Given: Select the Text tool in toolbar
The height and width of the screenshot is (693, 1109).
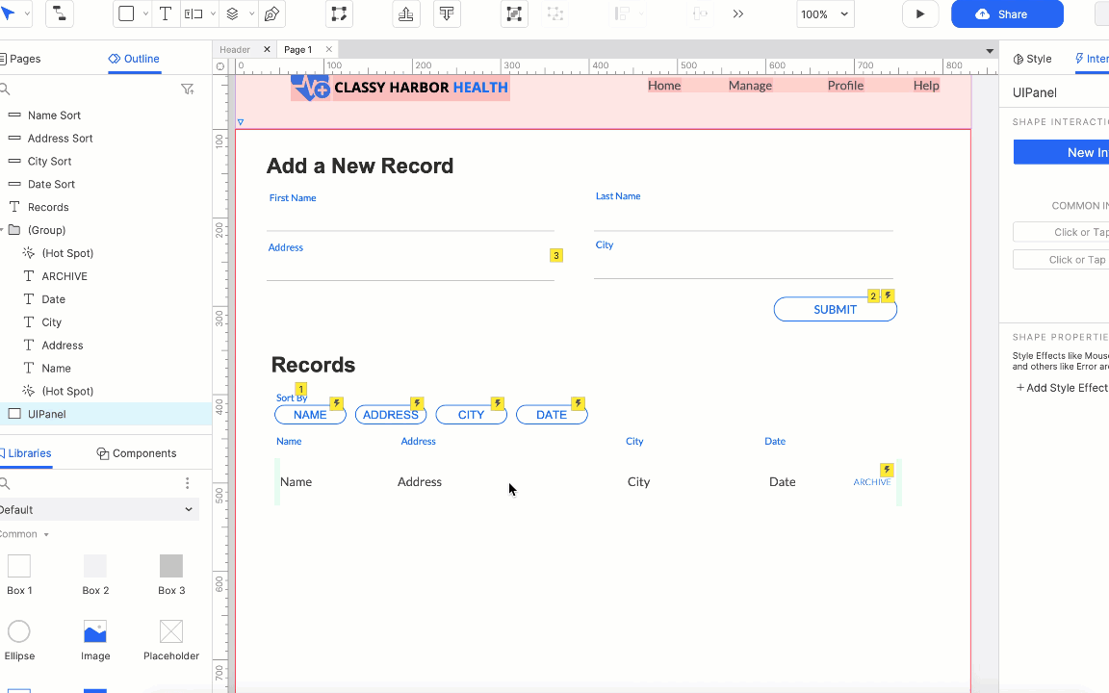Looking at the screenshot, I should pos(166,14).
